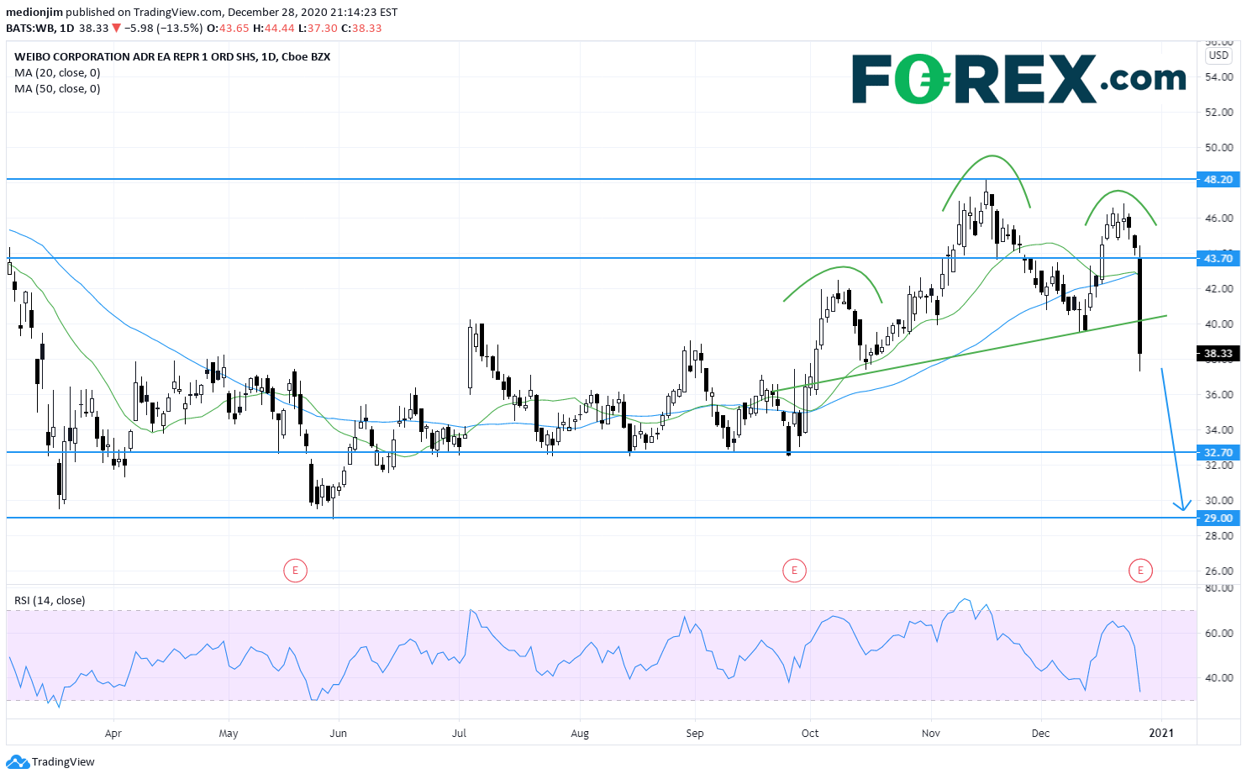Click the earnings marker in late September
1247x779 pixels.
click(x=793, y=571)
